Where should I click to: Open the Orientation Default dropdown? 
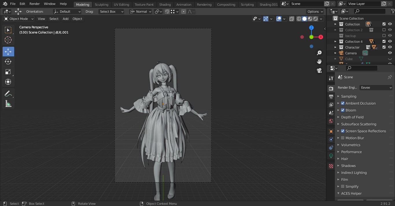point(67,12)
